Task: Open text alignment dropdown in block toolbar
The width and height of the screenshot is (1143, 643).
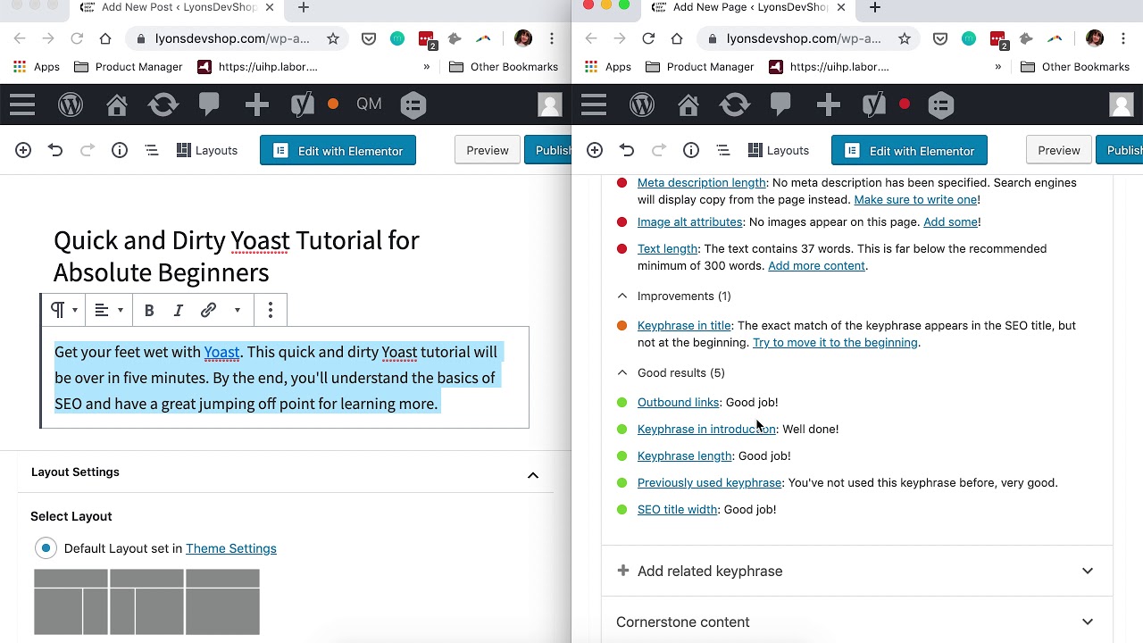Action: click(108, 310)
